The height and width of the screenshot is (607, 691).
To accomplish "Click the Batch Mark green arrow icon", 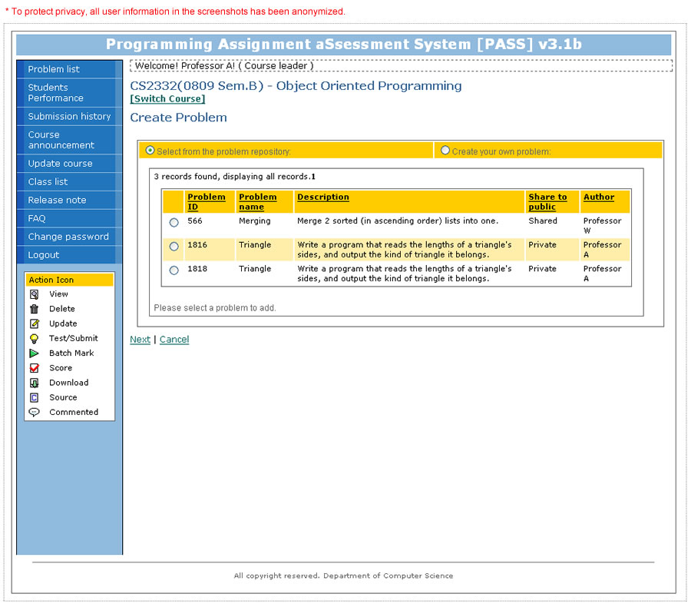I will tap(34, 353).
